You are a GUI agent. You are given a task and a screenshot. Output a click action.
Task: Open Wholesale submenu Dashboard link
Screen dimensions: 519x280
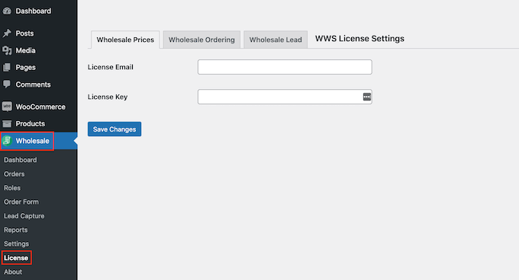point(21,160)
